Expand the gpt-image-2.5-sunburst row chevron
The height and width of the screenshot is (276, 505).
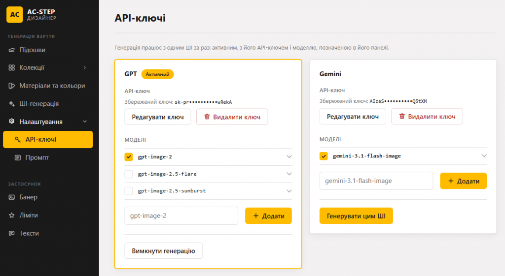[289, 191]
